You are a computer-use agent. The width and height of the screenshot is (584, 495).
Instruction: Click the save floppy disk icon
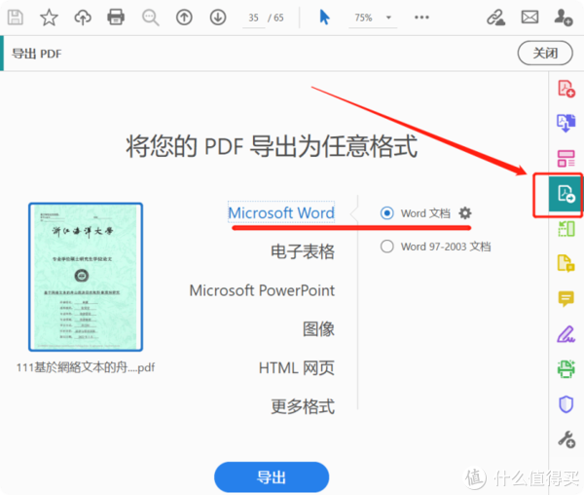click(x=16, y=18)
